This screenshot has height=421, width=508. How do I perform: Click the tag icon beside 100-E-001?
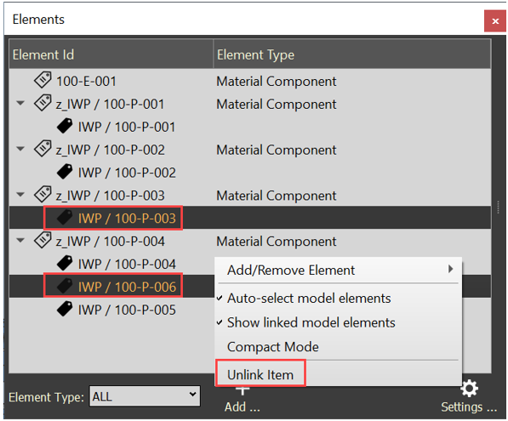[x=43, y=80]
